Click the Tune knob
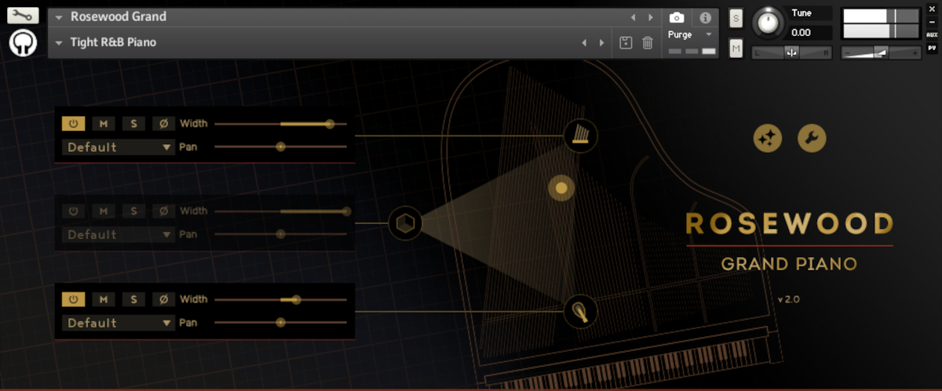 [768, 23]
